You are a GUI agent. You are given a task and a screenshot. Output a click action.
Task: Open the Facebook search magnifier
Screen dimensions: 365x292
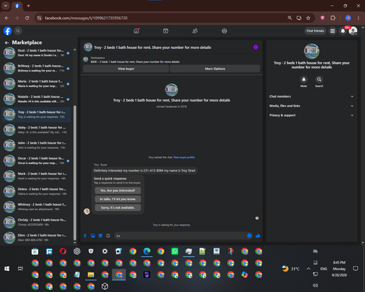pos(18,31)
